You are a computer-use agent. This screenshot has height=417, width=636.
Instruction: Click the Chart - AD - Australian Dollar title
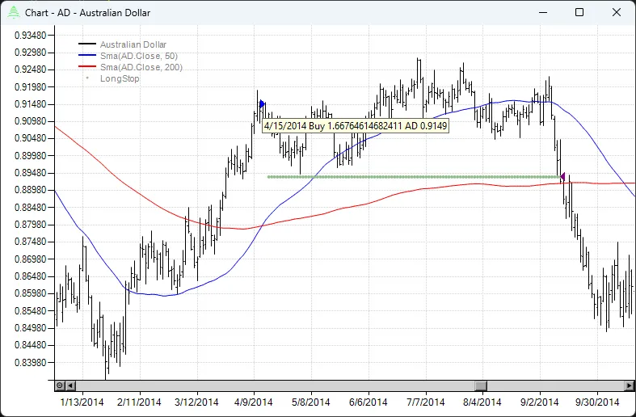click(87, 13)
